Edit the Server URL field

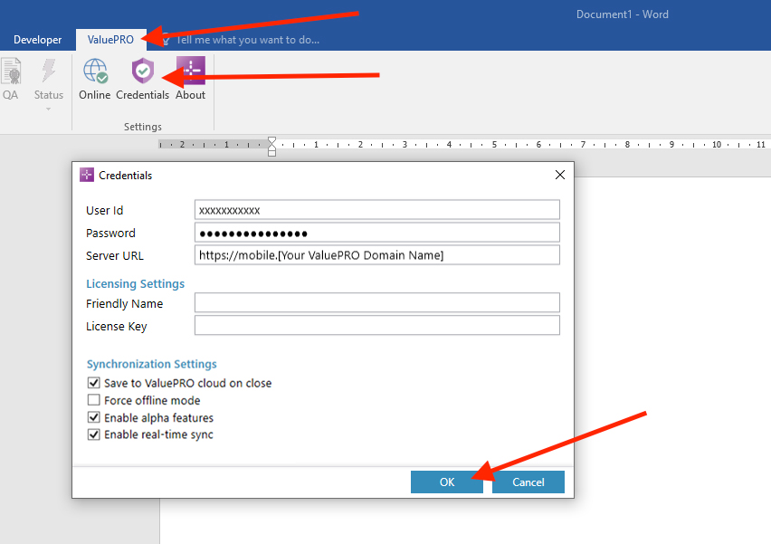click(x=377, y=255)
